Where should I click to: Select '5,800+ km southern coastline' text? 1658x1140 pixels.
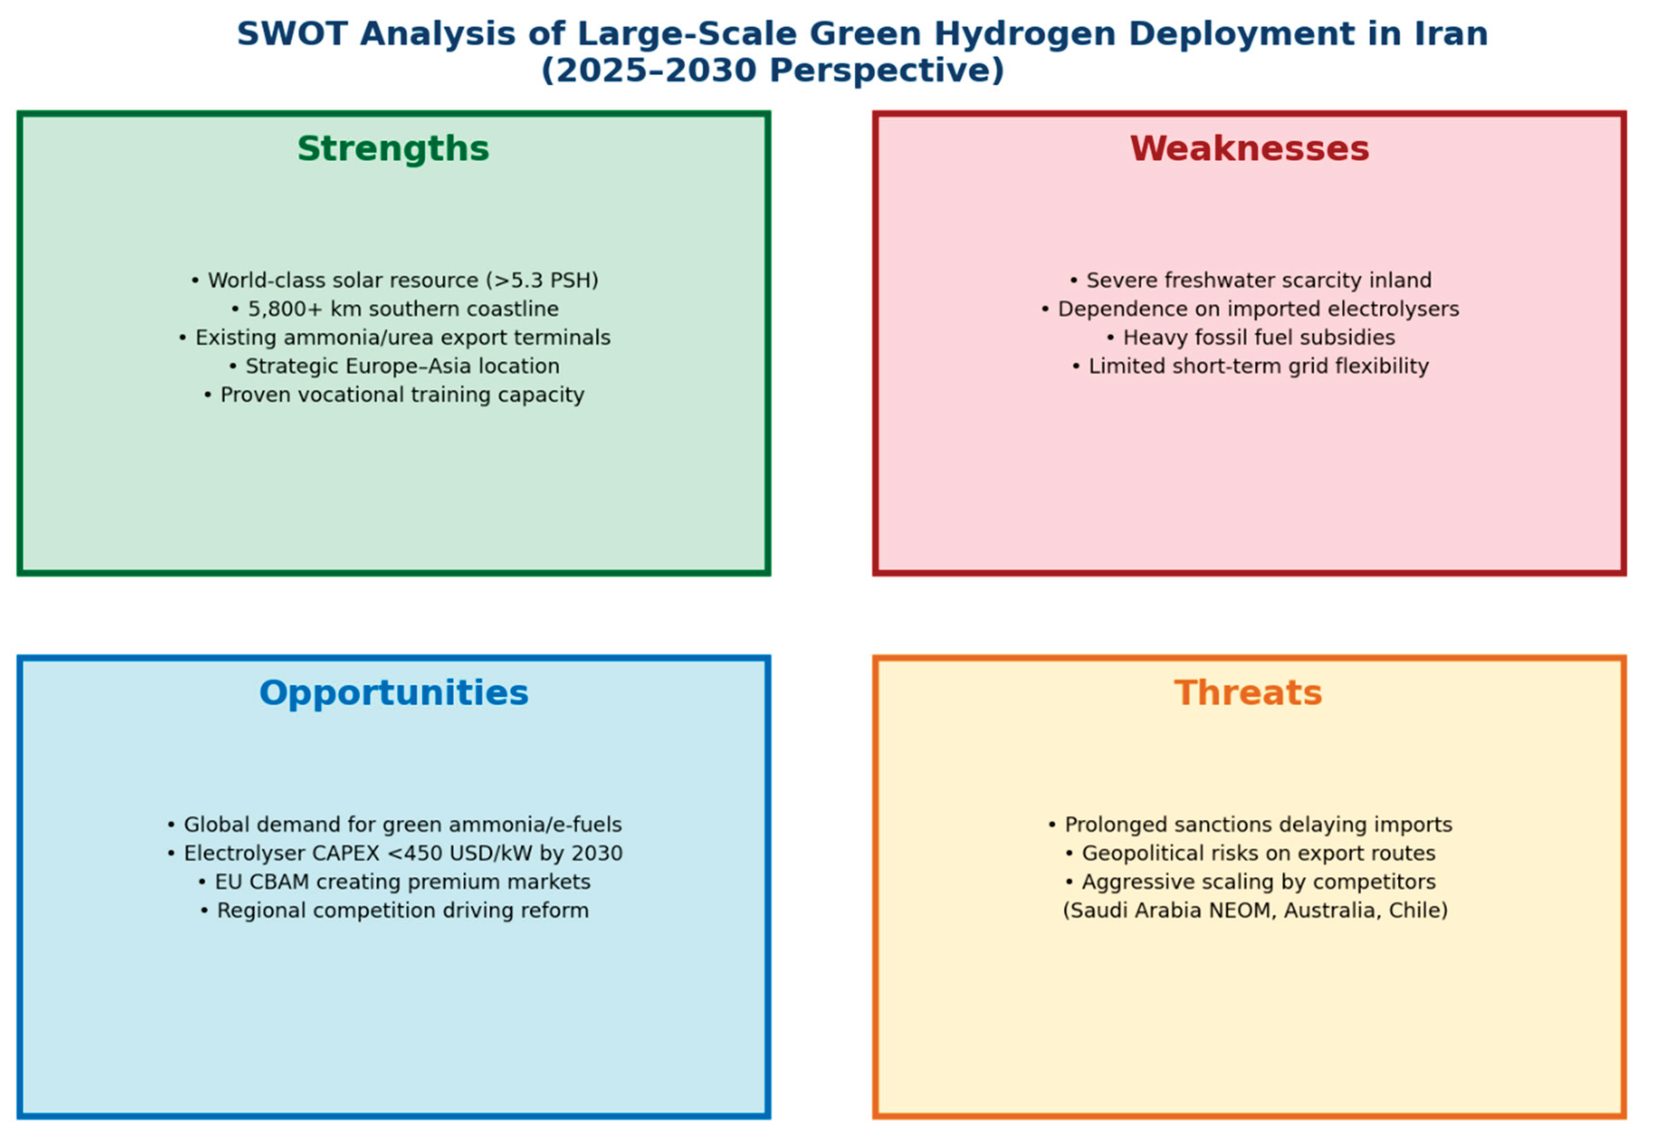395,308
